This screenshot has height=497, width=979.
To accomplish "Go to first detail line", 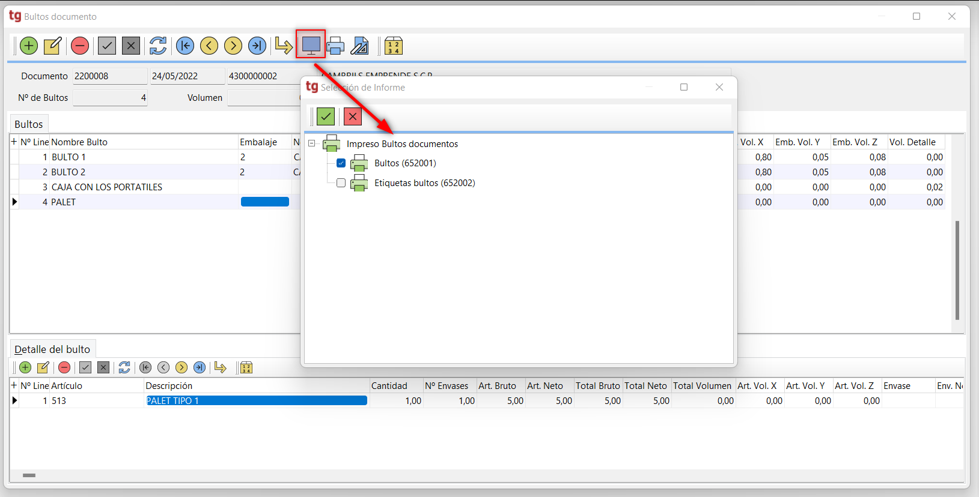I will click(145, 367).
